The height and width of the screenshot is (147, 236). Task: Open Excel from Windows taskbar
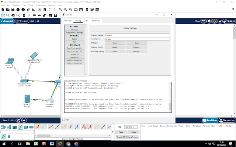(x=36, y=144)
